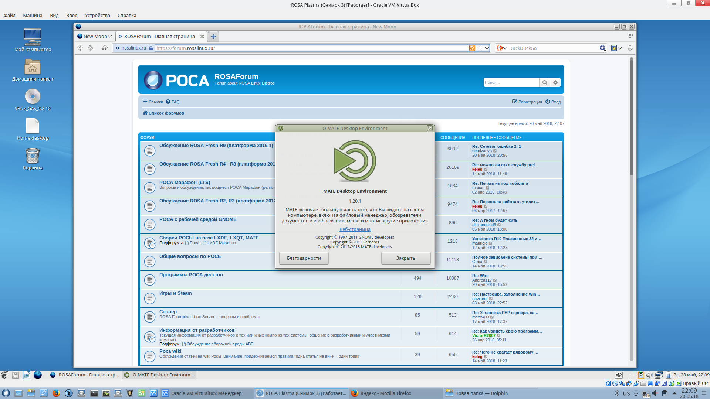Expand the address bar history dropdown

[x=487, y=48]
